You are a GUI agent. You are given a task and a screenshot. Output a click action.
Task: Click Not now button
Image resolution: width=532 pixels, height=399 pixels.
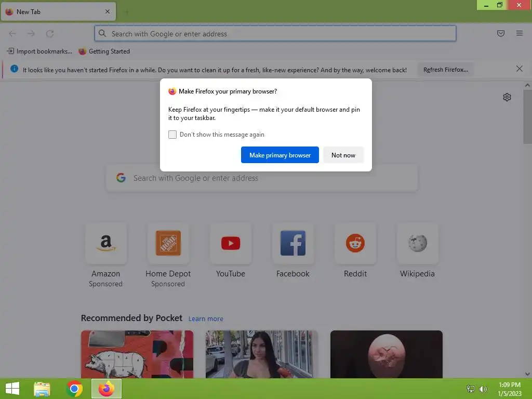click(343, 155)
